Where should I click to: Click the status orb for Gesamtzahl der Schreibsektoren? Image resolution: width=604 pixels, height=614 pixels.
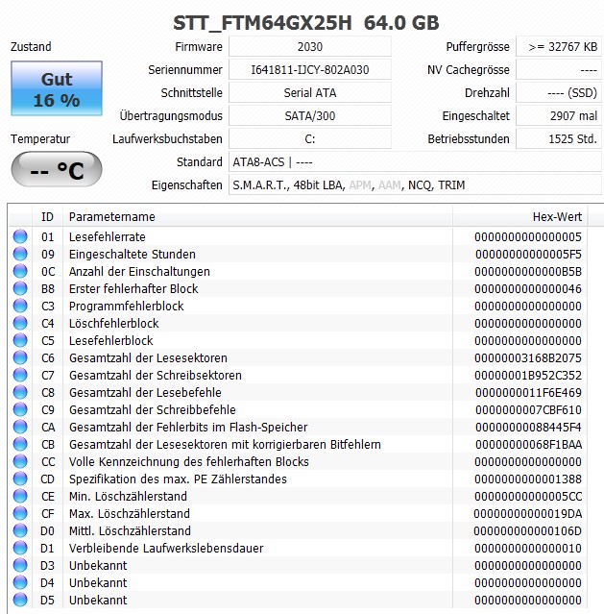coord(20,375)
